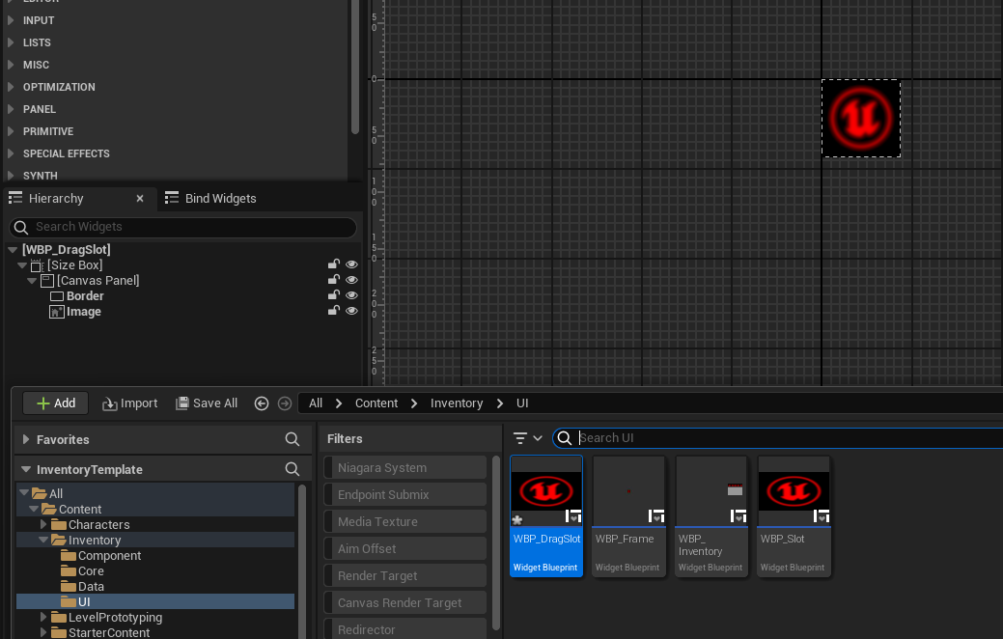Click the Import button
Image resolution: width=1003 pixels, height=639 pixels.
click(x=130, y=403)
